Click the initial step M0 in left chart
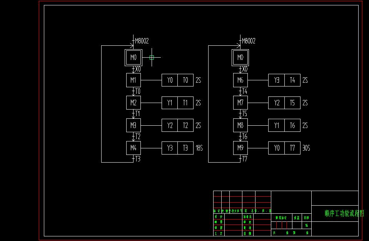 pyautogui.click(x=134, y=58)
